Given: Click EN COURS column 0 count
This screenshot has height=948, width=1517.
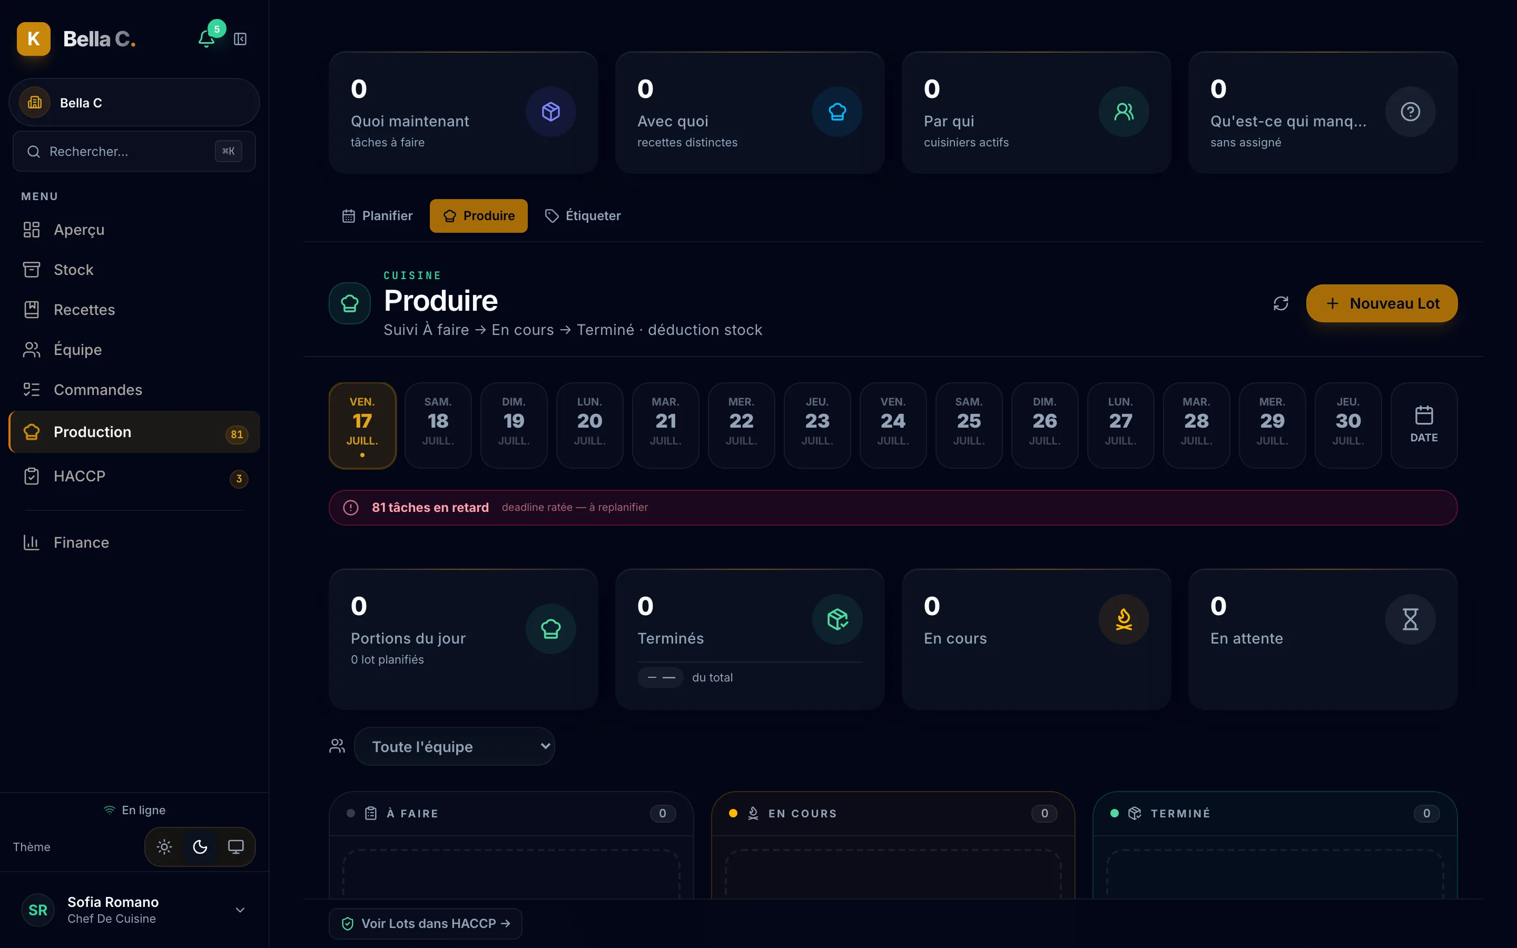Looking at the screenshot, I should (1045, 813).
